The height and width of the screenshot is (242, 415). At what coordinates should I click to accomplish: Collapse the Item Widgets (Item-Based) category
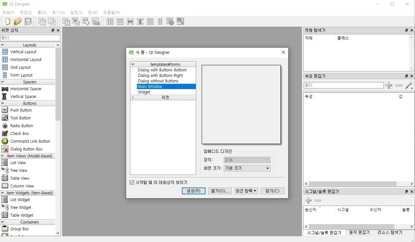point(3,193)
